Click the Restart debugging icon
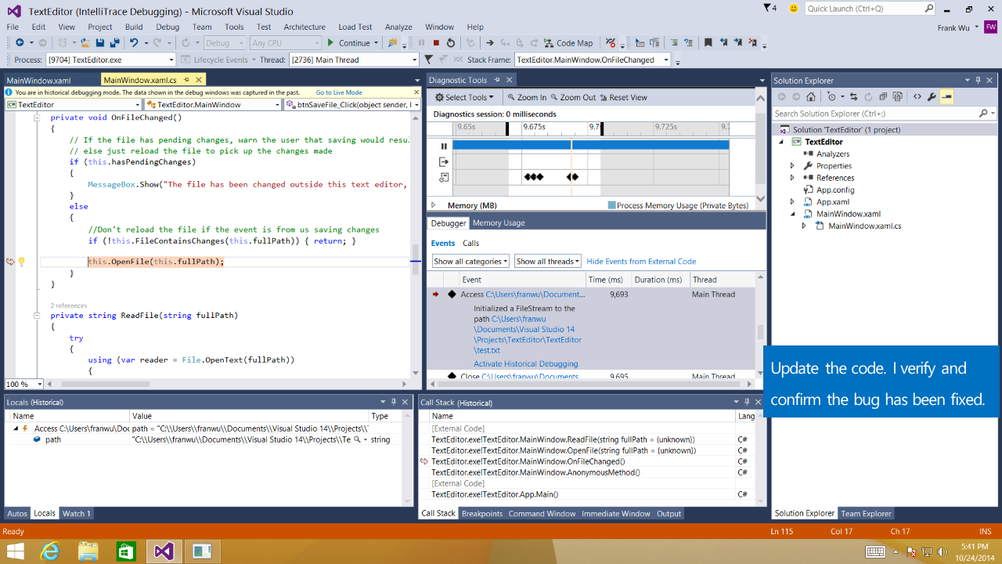Viewport: 1002px width, 564px height. pos(451,42)
